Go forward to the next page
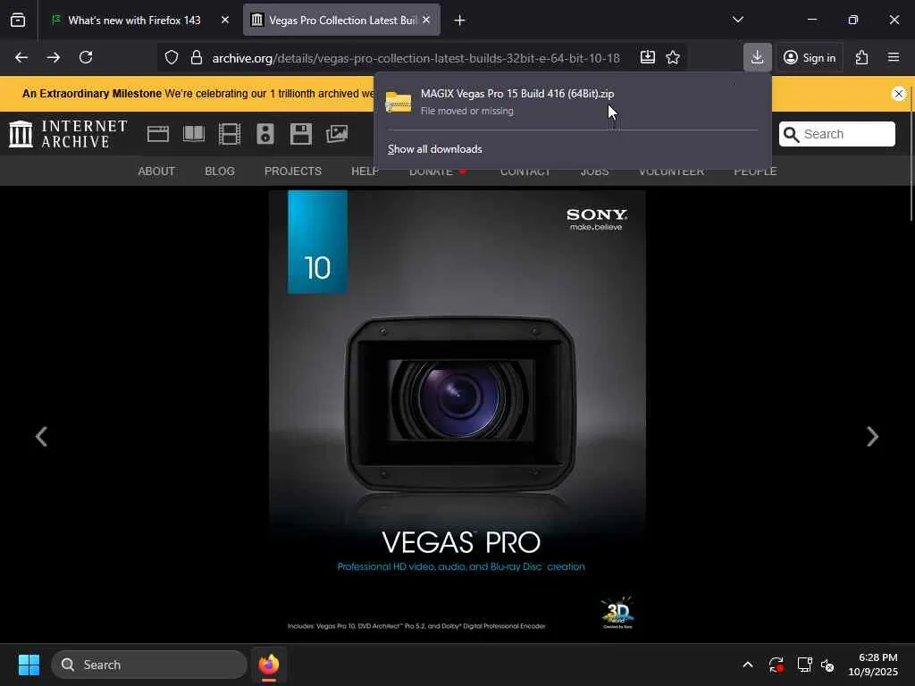This screenshot has height=686, width=915. tap(54, 57)
